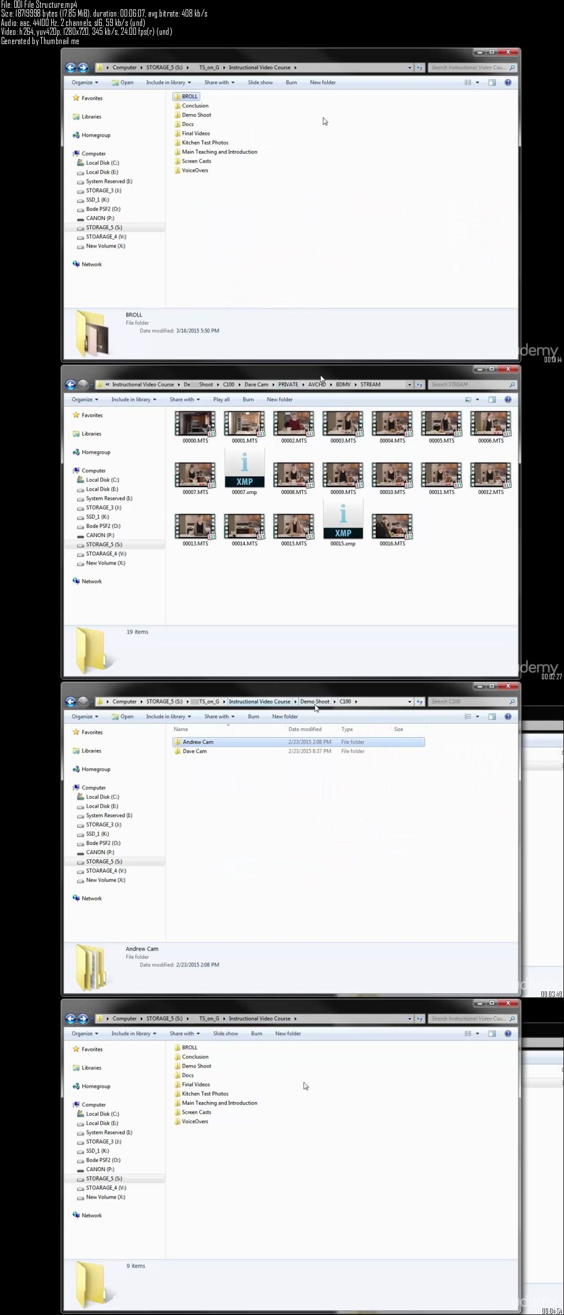Select the 00006.MTS video file

[491, 427]
